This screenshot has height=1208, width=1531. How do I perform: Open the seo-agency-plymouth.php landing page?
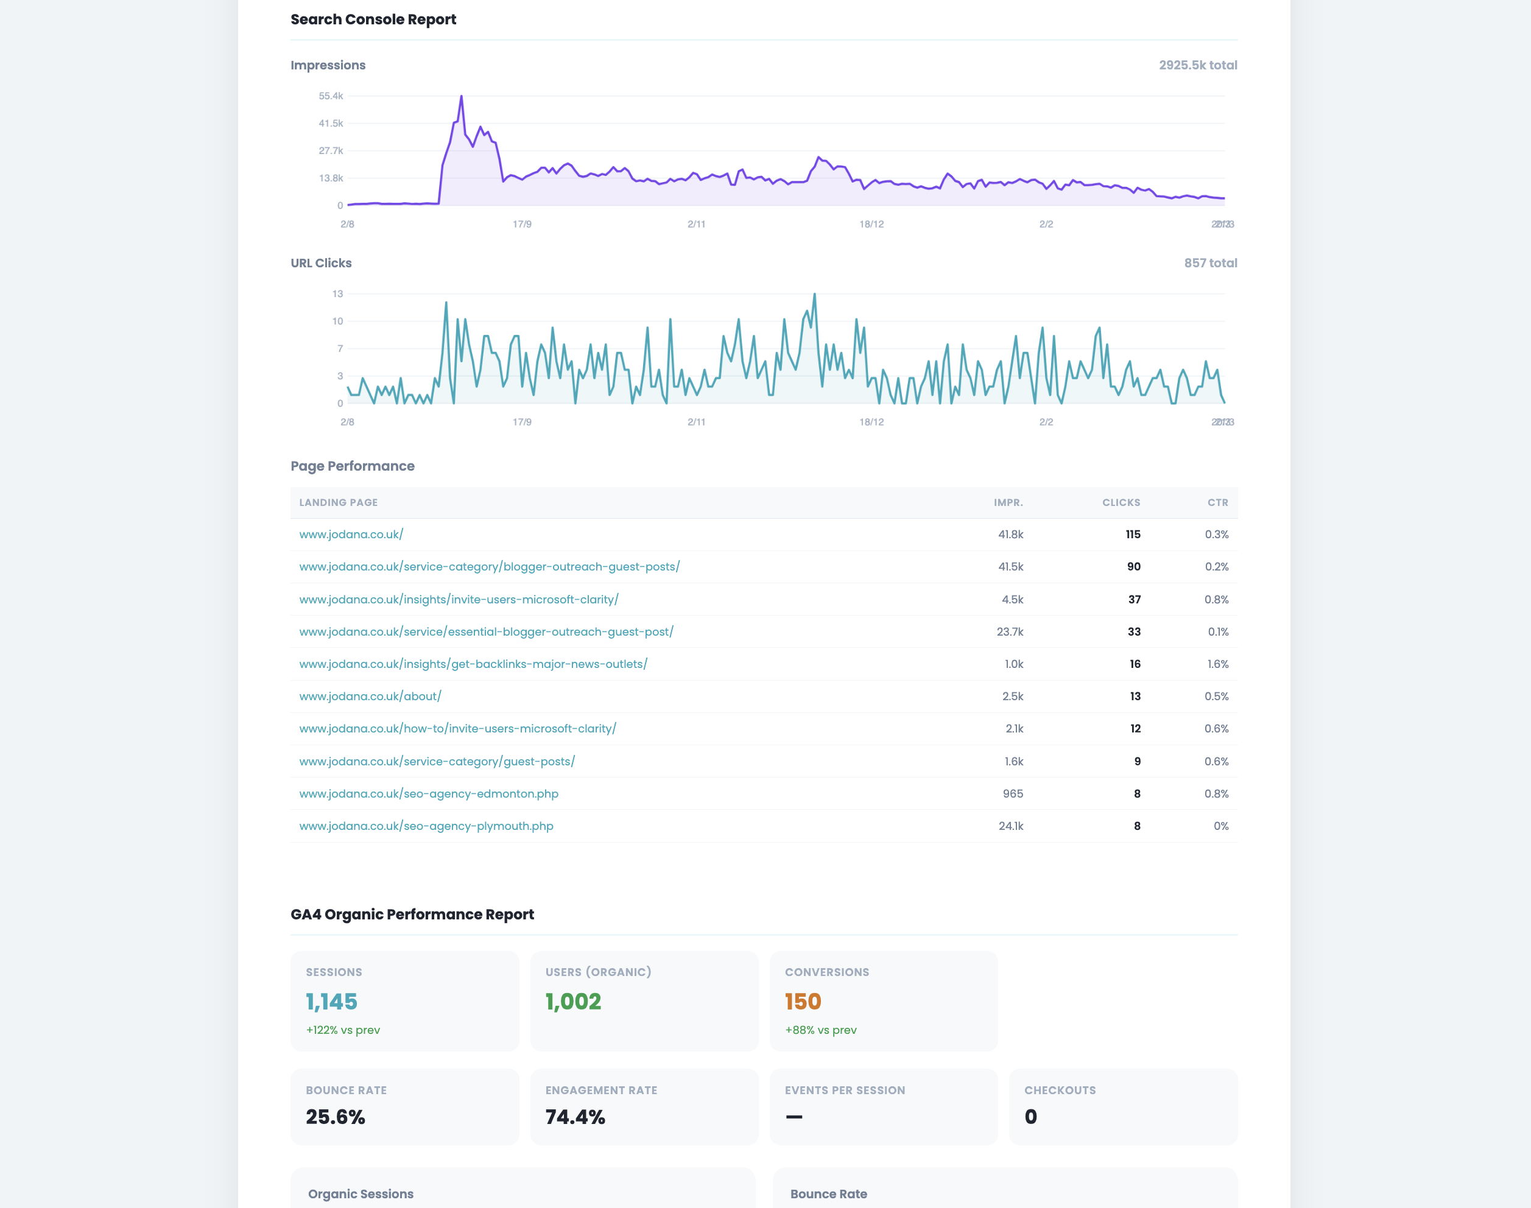click(x=426, y=826)
